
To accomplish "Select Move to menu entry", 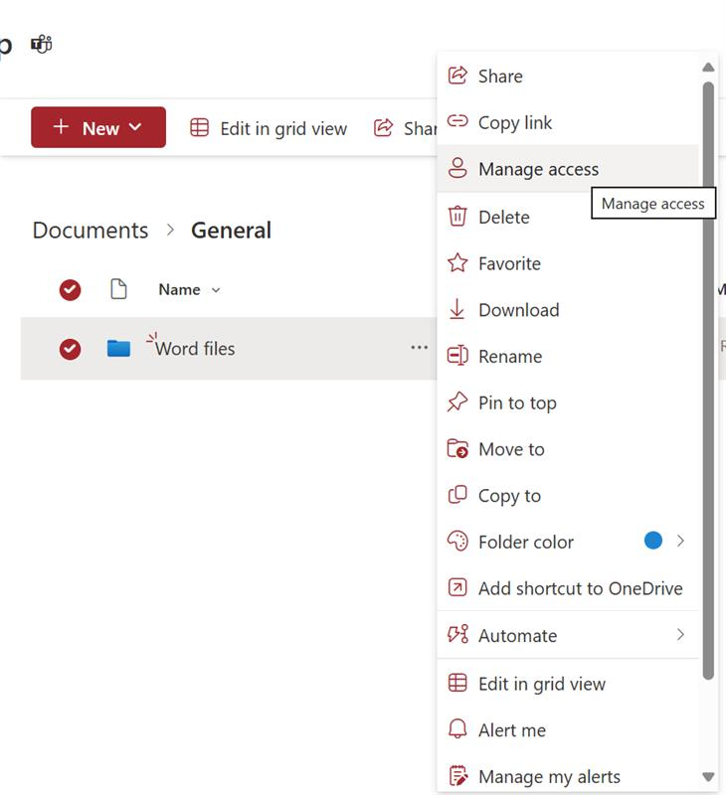I will [x=568, y=449].
